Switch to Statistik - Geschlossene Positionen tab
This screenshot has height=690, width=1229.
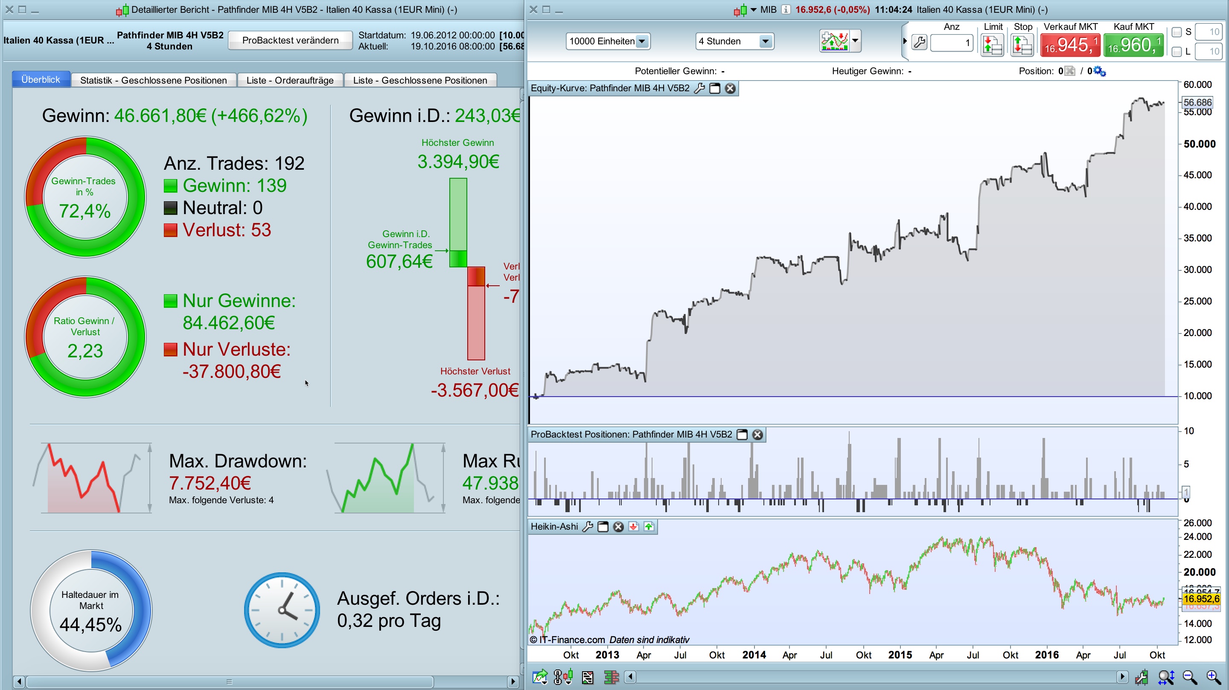click(x=153, y=80)
